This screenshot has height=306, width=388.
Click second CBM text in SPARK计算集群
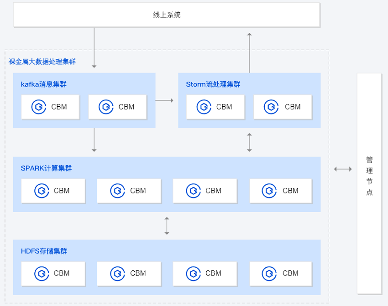click(x=138, y=191)
